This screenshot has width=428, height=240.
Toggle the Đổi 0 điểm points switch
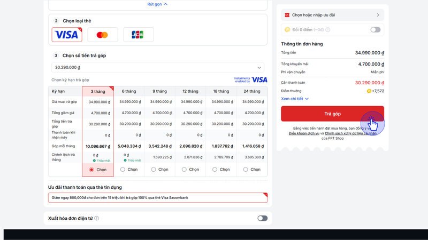pos(376,30)
